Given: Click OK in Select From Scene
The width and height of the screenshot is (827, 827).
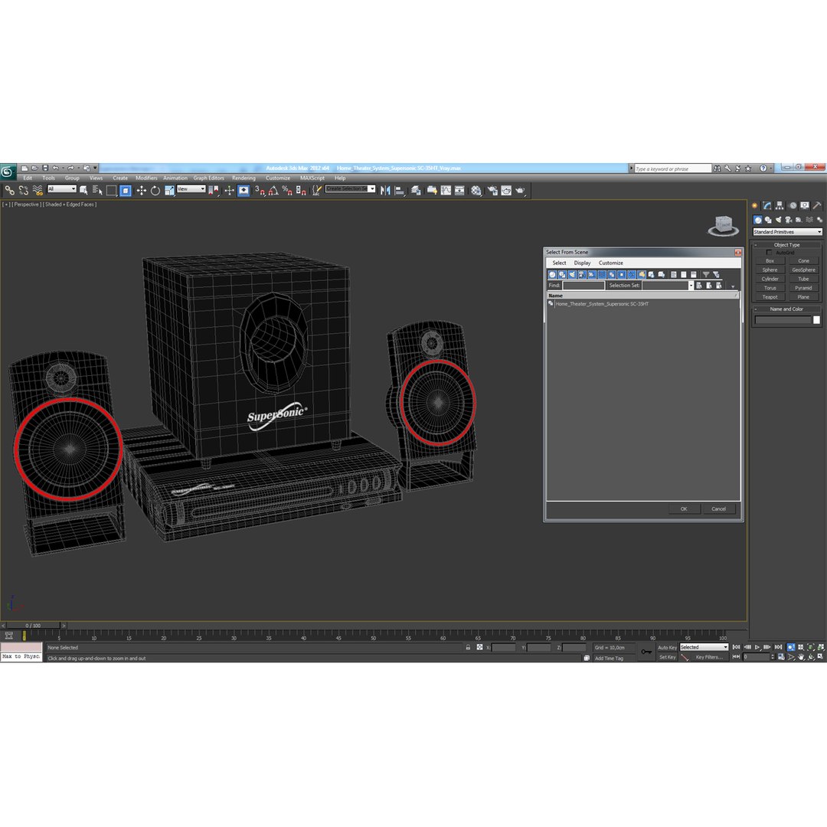Looking at the screenshot, I should click(684, 509).
